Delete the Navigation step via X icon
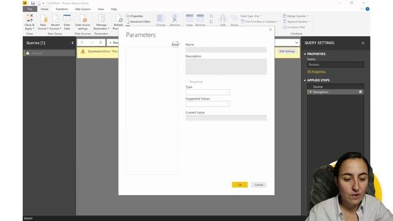This screenshot has height=221, width=393. [311, 92]
